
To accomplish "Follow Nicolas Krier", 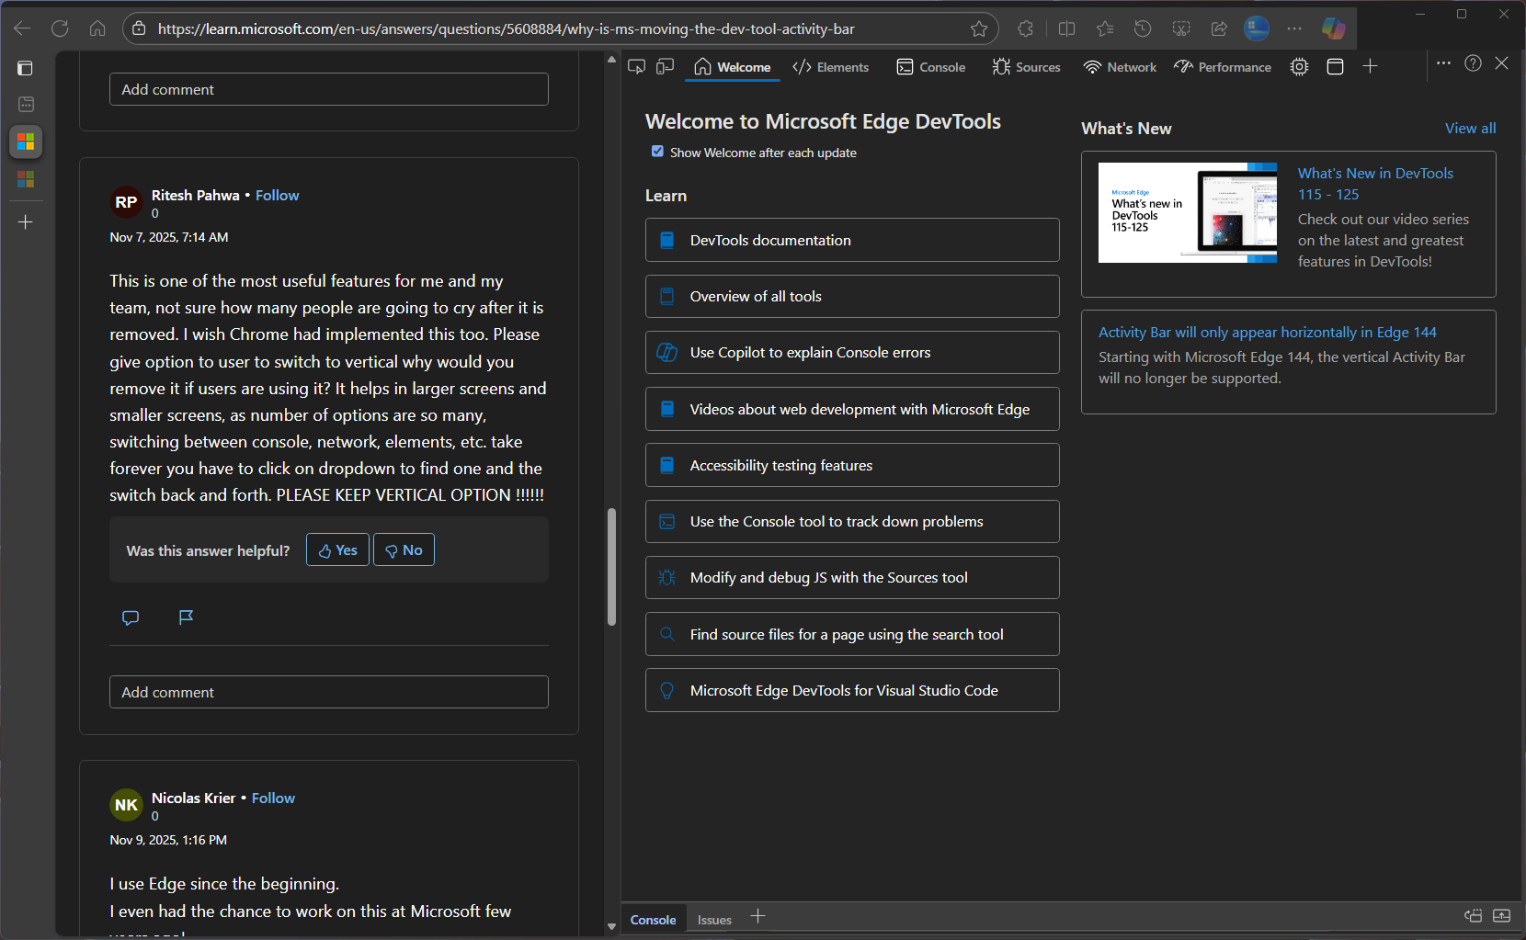I will point(273,798).
